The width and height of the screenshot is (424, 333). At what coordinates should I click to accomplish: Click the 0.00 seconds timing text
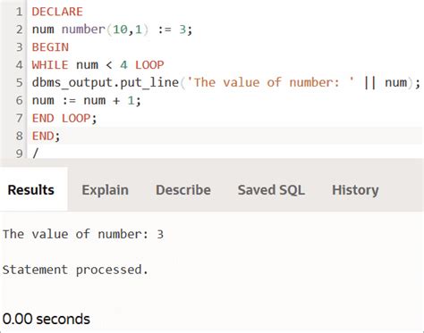point(47,319)
